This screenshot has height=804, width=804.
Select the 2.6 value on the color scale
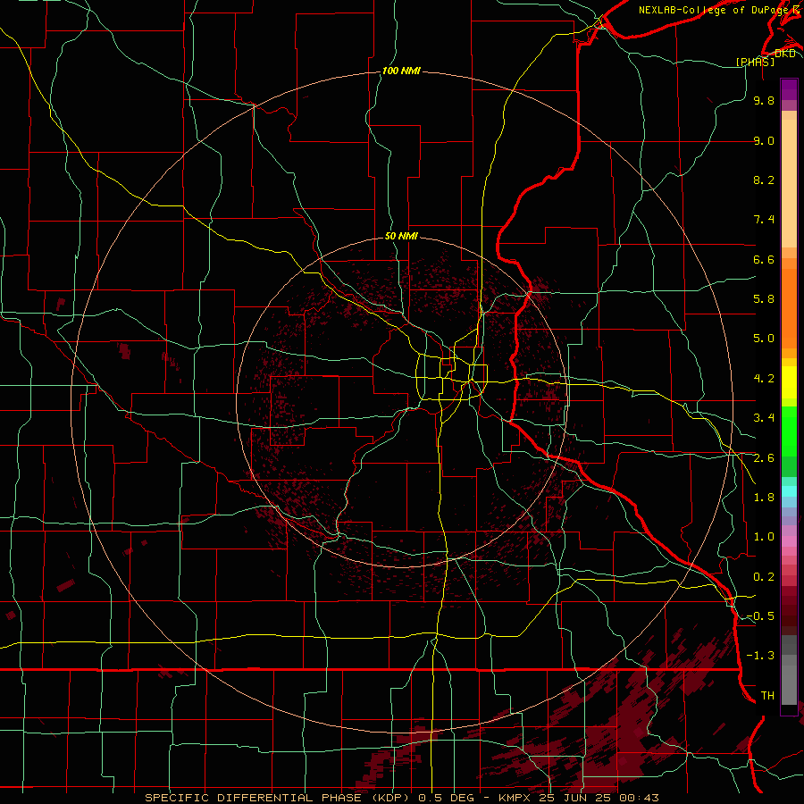764,458
